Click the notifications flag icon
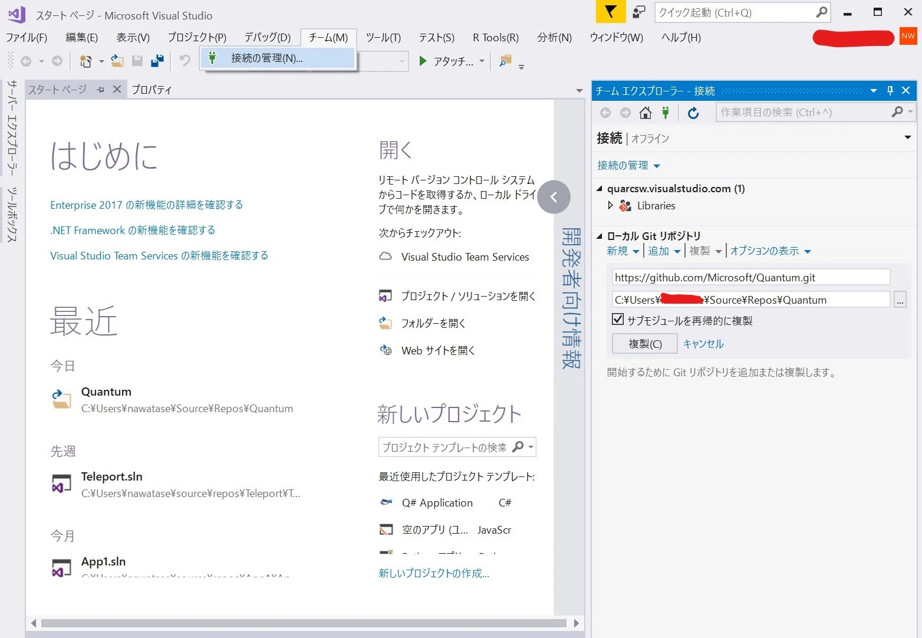 coord(611,12)
